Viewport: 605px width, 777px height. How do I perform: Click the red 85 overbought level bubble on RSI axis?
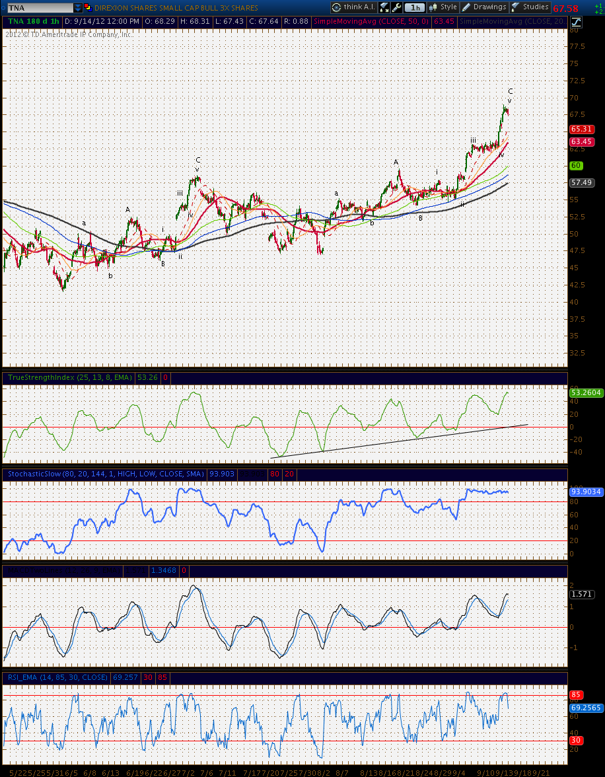(x=576, y=695)
